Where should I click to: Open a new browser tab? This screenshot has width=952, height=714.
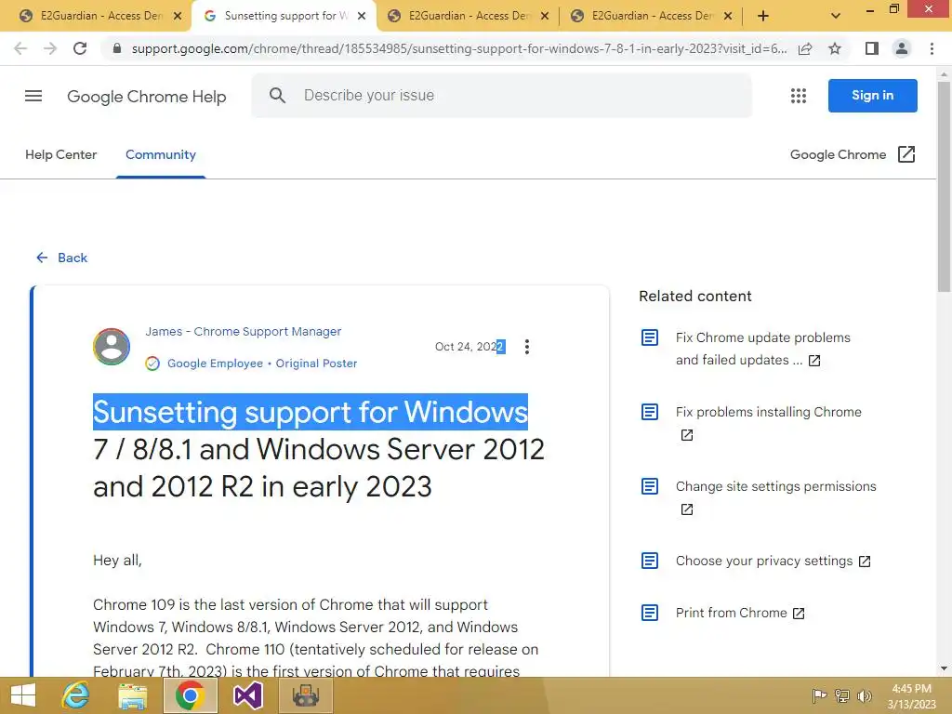tap(763, 17)
